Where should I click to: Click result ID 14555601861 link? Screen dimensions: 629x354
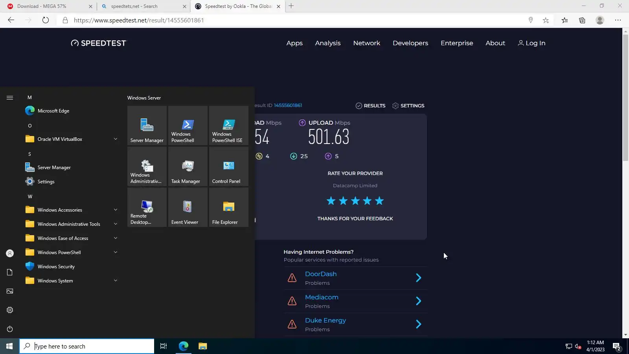tap(288, 105)
